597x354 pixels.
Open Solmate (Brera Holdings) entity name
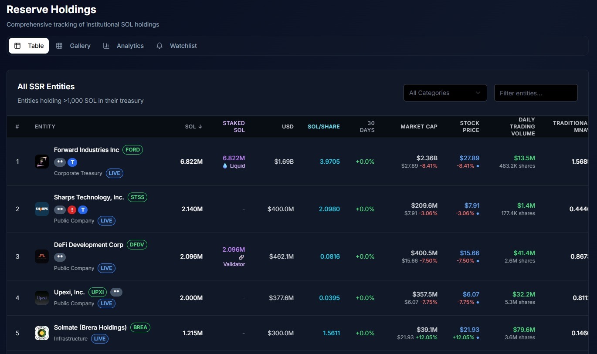pos(90,327)
